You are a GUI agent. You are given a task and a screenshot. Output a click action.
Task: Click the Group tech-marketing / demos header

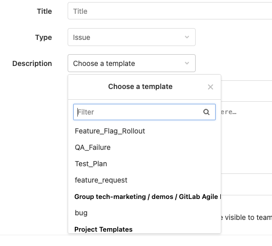pyautogui.click(x=148, y=196)
